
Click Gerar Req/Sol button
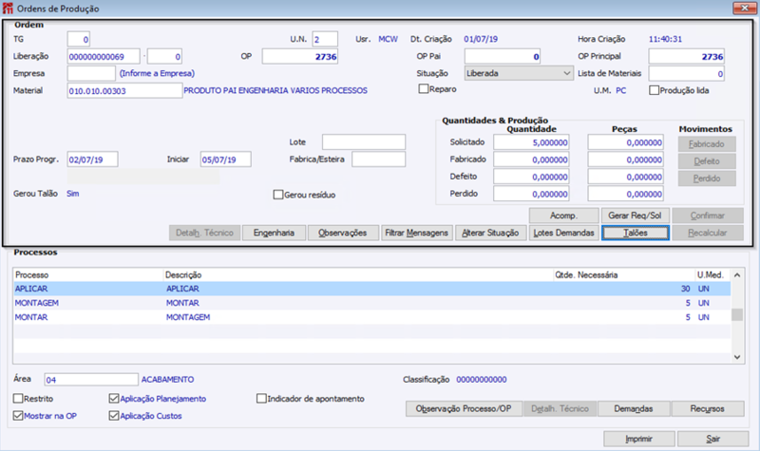point(636,216)
